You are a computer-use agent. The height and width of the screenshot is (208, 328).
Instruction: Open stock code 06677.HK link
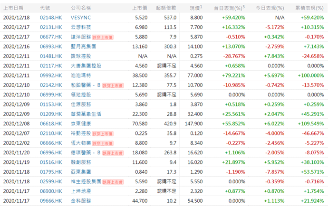click(x=51, y=37)
